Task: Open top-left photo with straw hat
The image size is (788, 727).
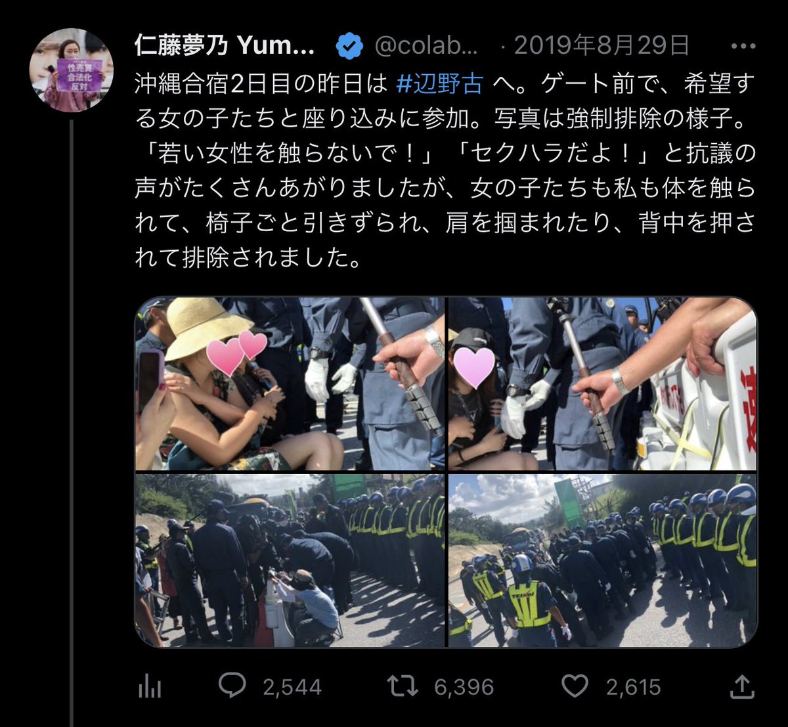Action: (290, 384)
